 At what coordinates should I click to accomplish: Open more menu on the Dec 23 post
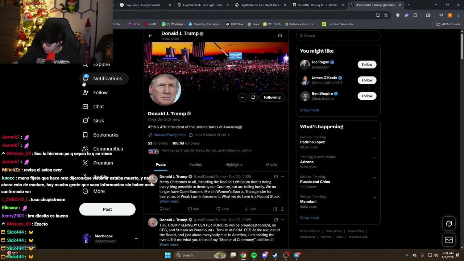point(282,220)
